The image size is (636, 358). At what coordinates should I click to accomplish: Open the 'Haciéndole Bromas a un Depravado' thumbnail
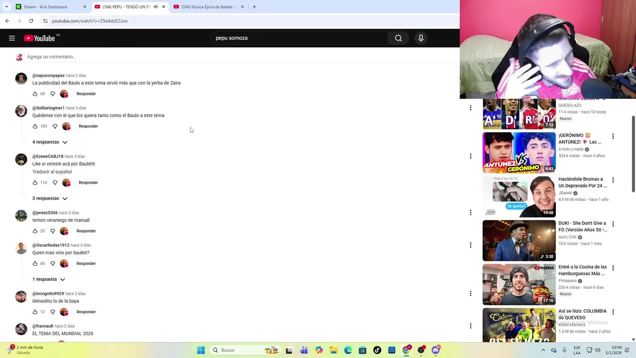tap(519, 196)
